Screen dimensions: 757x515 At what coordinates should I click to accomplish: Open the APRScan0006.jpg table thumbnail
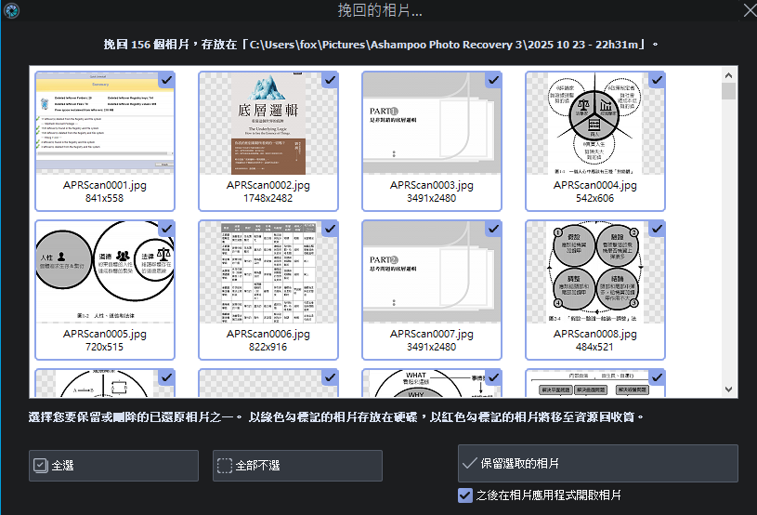[x=268, y=271]
